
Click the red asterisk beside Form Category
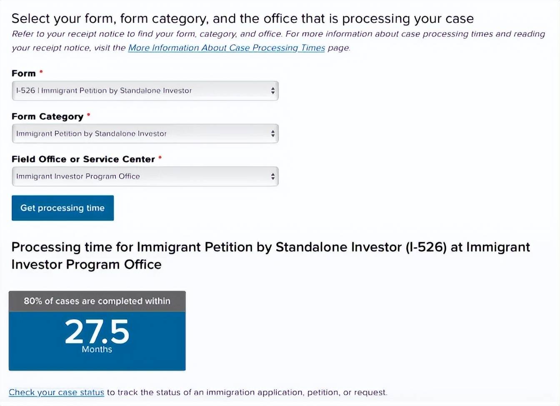point(89,115)
